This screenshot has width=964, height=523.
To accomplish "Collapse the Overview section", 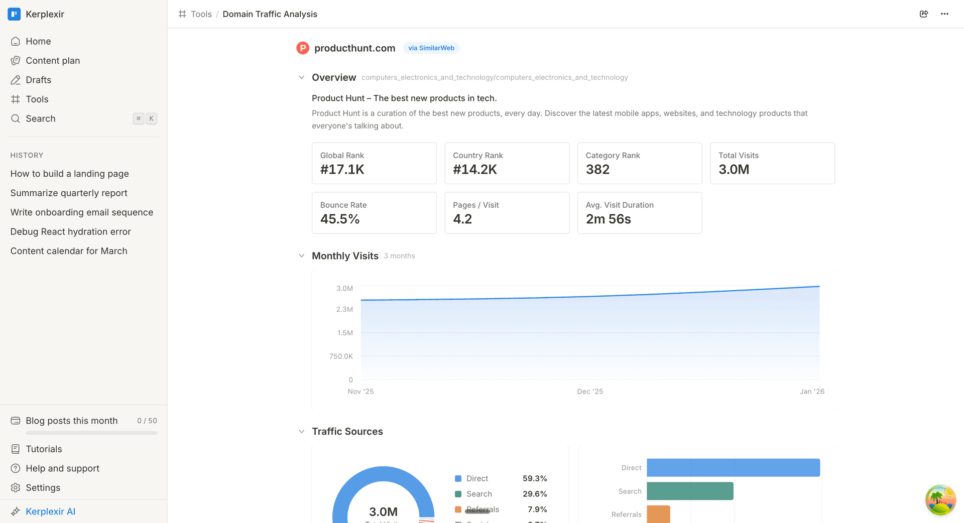I will tap(301, 78).
